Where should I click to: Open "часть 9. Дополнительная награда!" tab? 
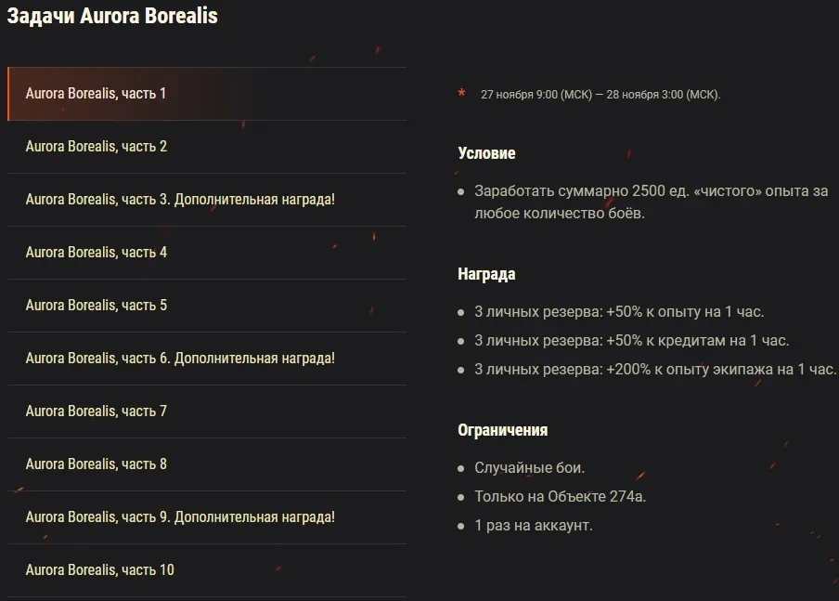pyautogui.click(x=180, y=517)
